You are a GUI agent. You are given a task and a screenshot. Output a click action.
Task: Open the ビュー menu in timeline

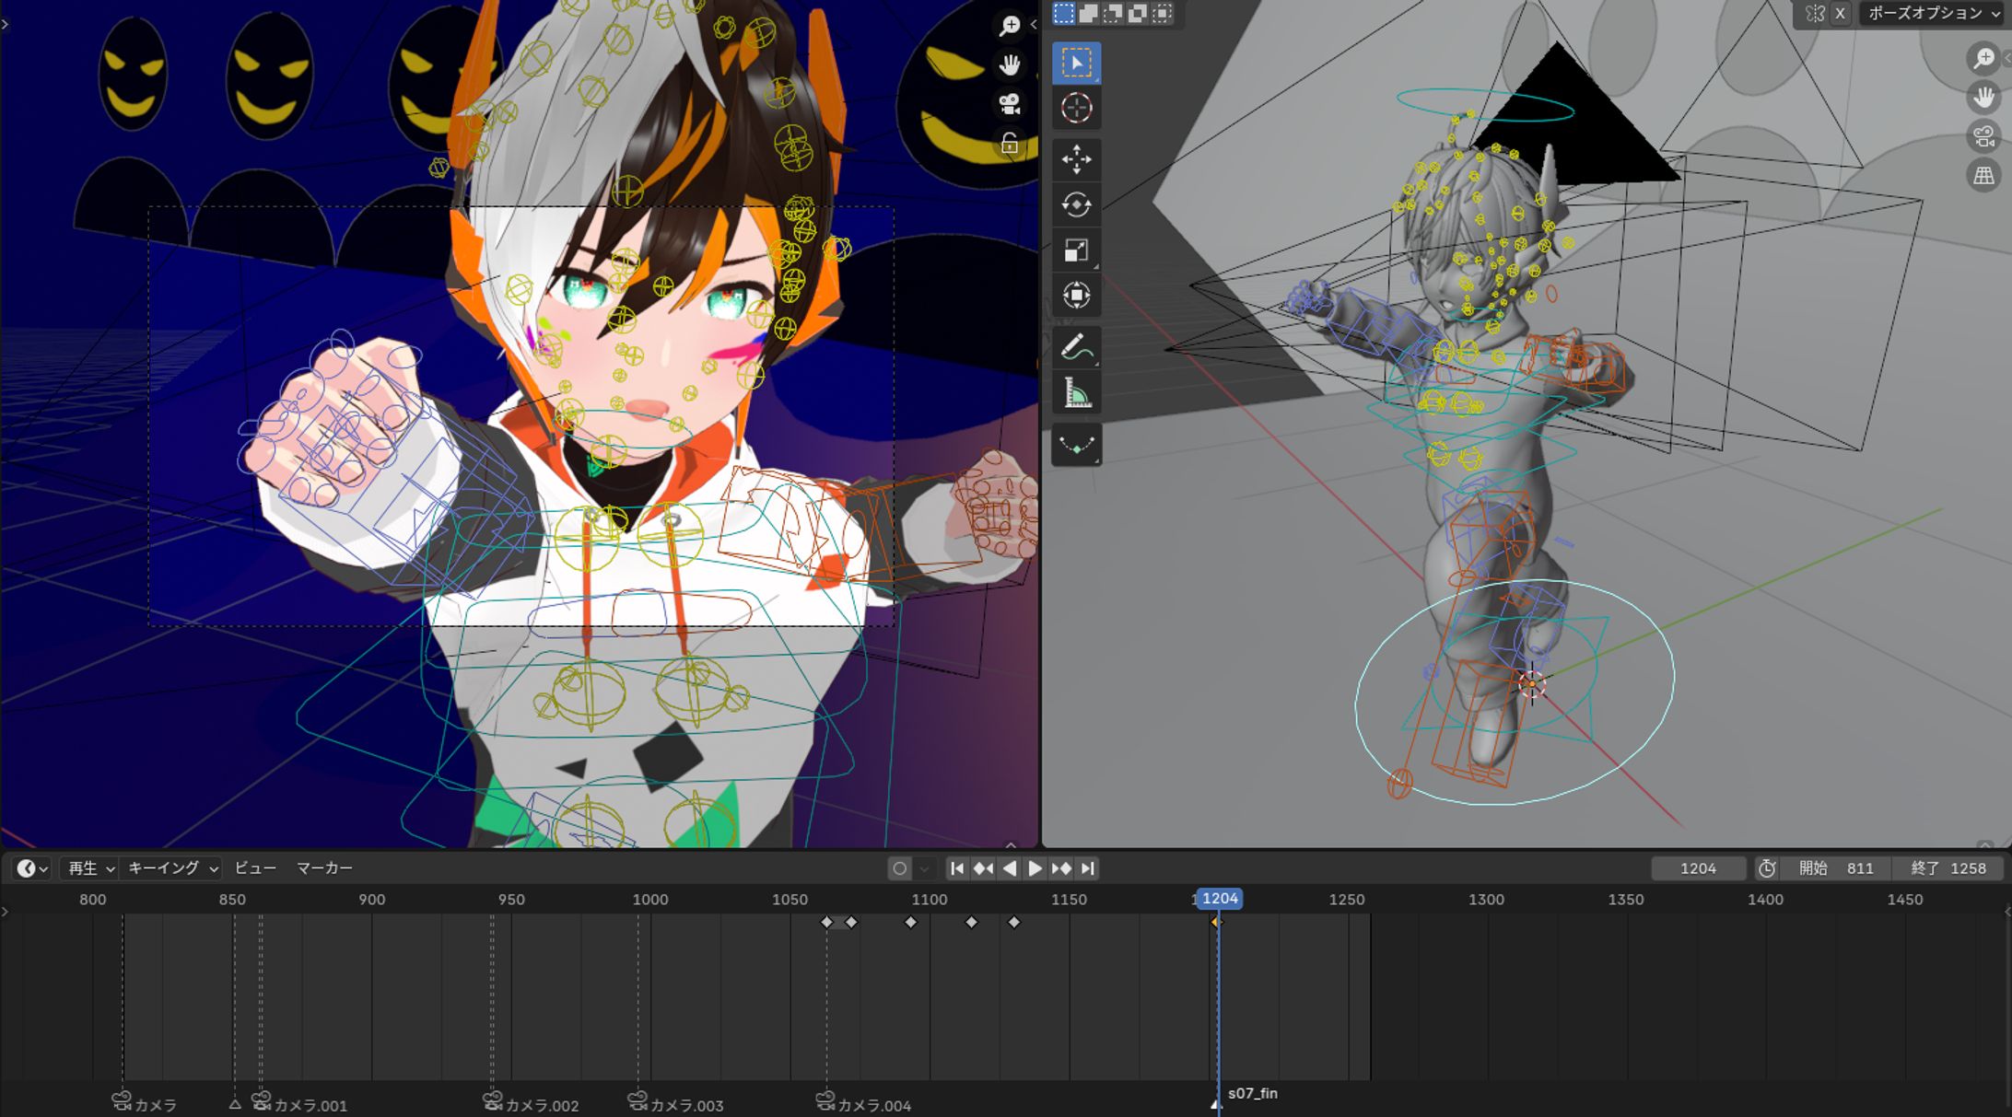click(x=255, y=868)
